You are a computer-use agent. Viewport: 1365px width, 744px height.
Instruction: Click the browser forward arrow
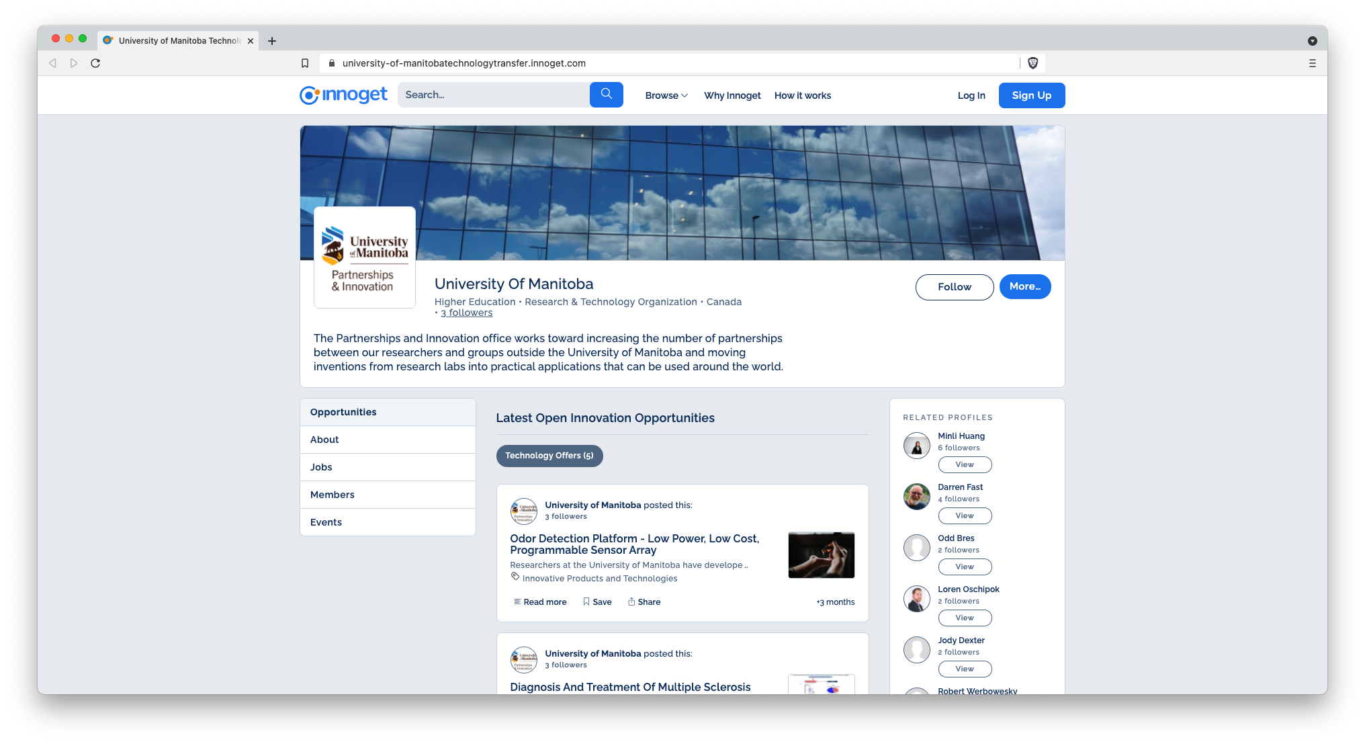coord(74,63)
